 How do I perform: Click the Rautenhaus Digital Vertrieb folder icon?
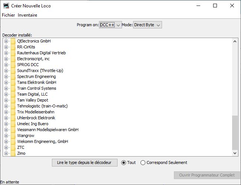click(x=13, y=53)
